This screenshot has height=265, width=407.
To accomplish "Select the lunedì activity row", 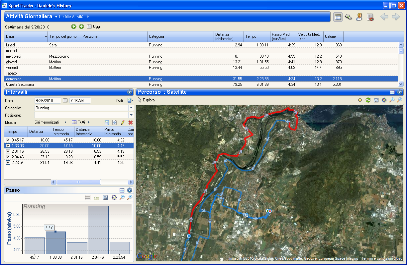I will 201,45.
